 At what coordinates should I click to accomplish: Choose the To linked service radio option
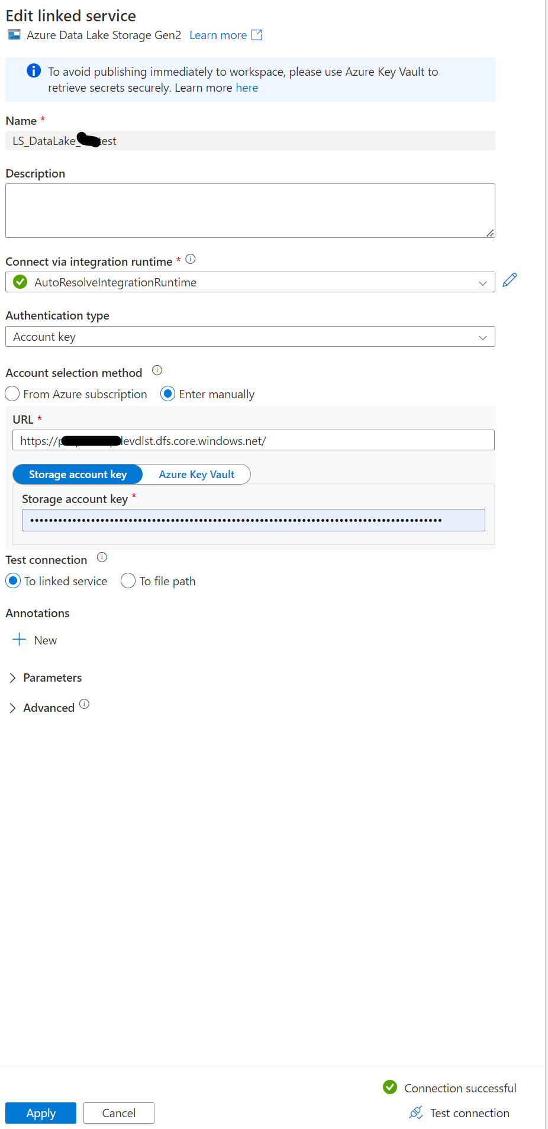click(x=13, y=581)
